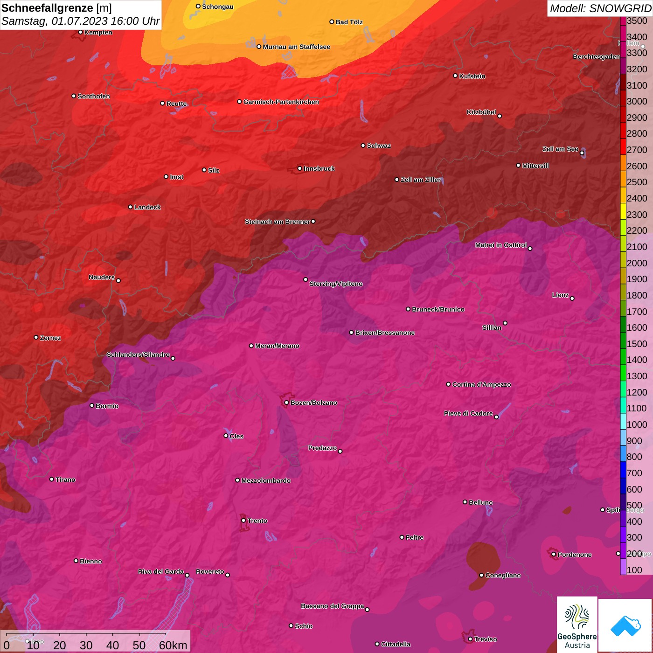Click the 'Mittersill' label

(x=535, y=166)
